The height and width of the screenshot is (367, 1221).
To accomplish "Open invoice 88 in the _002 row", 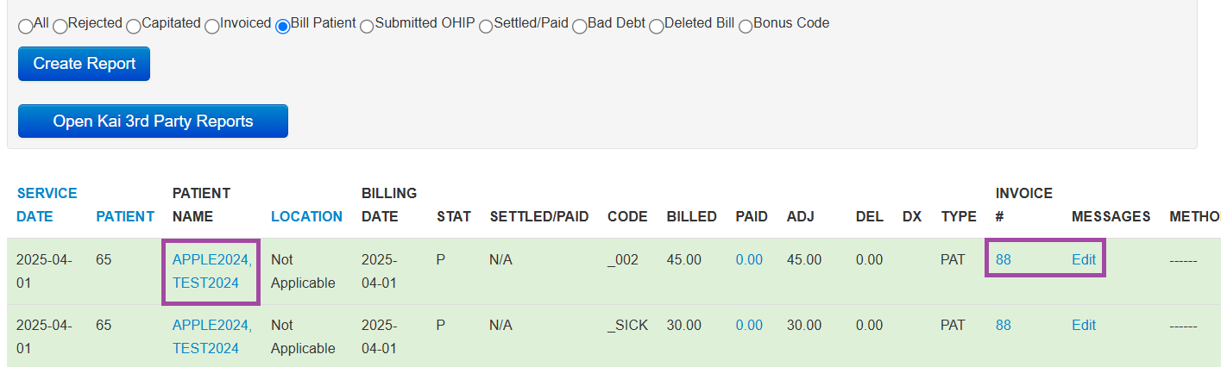I will (x=1004, y=258).
